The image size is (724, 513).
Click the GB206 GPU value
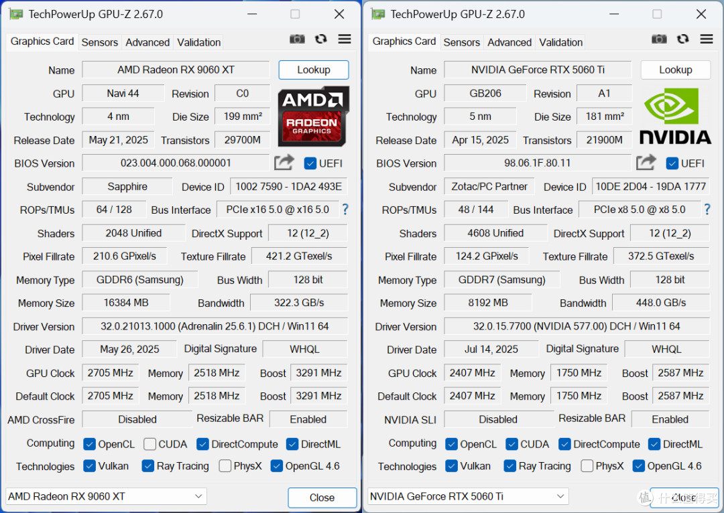(x=485, y=93)
